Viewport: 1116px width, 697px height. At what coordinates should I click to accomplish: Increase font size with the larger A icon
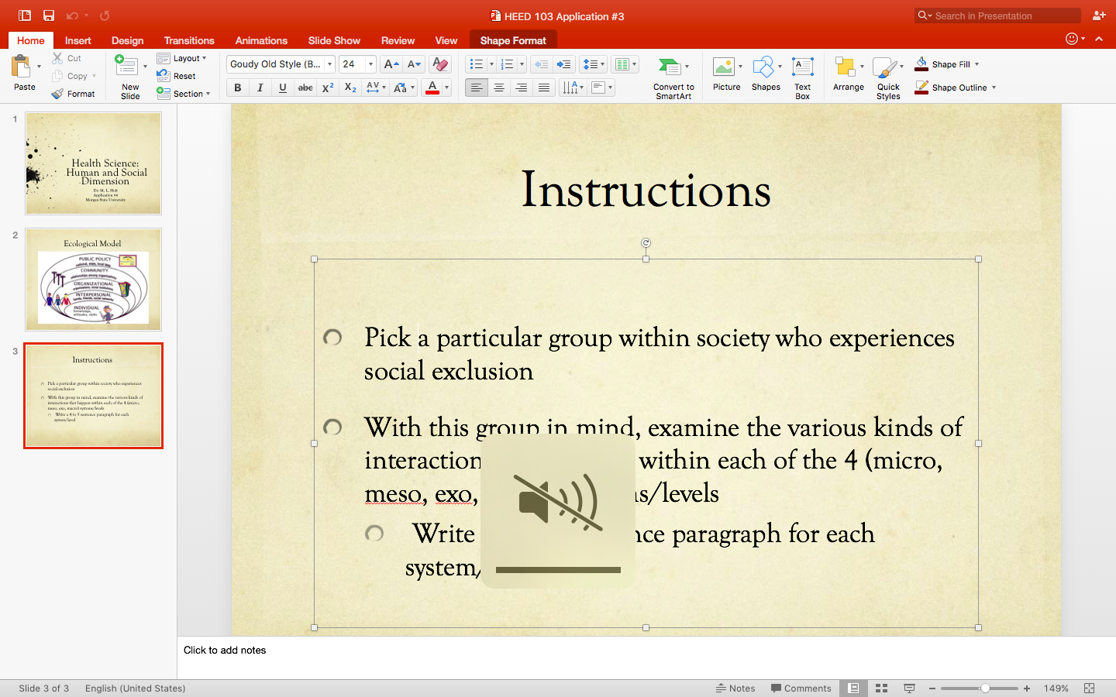(x=391, y=64)
